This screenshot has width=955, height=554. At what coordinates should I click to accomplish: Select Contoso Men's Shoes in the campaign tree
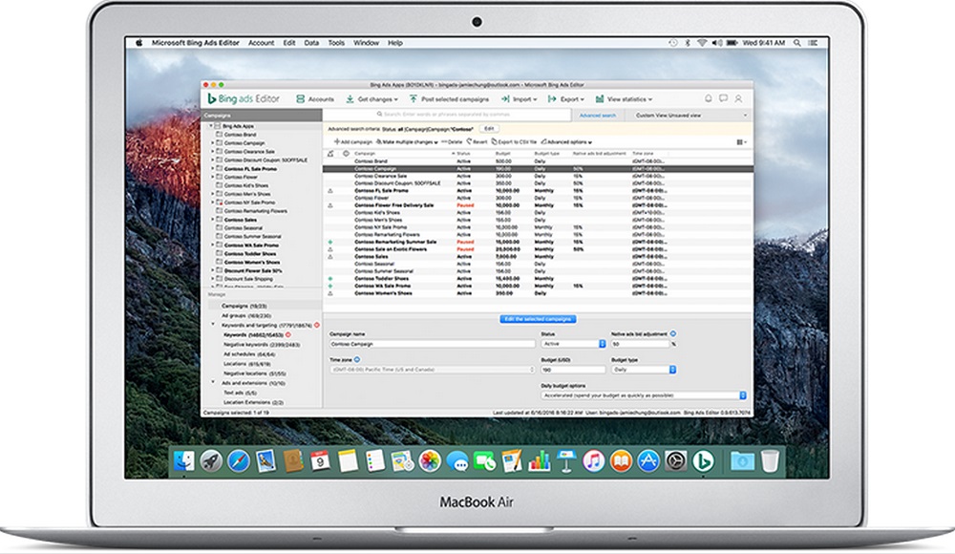coord(246,194)
